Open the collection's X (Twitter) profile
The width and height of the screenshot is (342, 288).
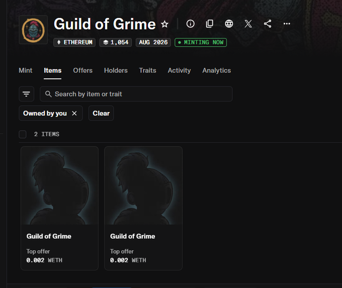pos(248,24)
